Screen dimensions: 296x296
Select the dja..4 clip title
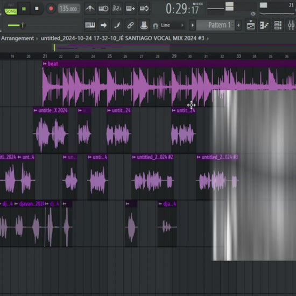(x=170, y=203)
